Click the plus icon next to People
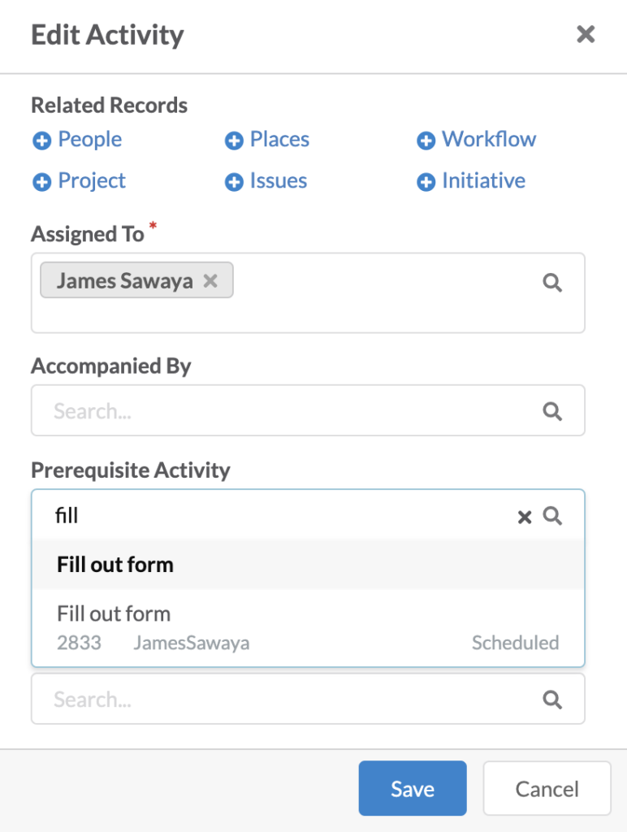 [41, 140]
